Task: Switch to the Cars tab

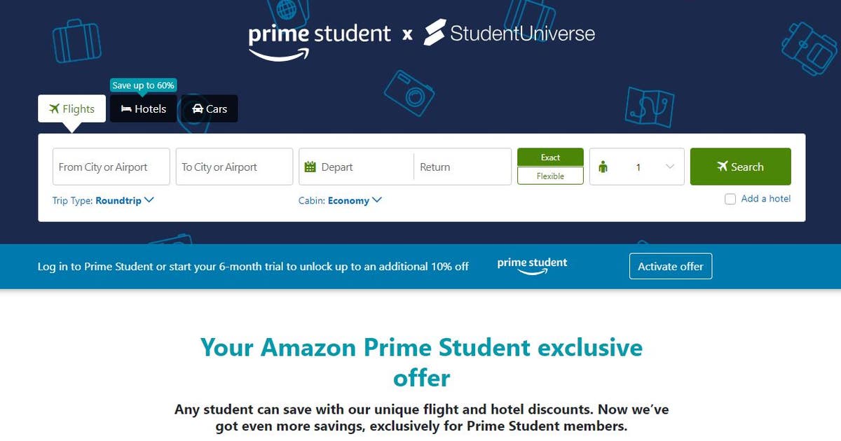Action: (210, 108)
